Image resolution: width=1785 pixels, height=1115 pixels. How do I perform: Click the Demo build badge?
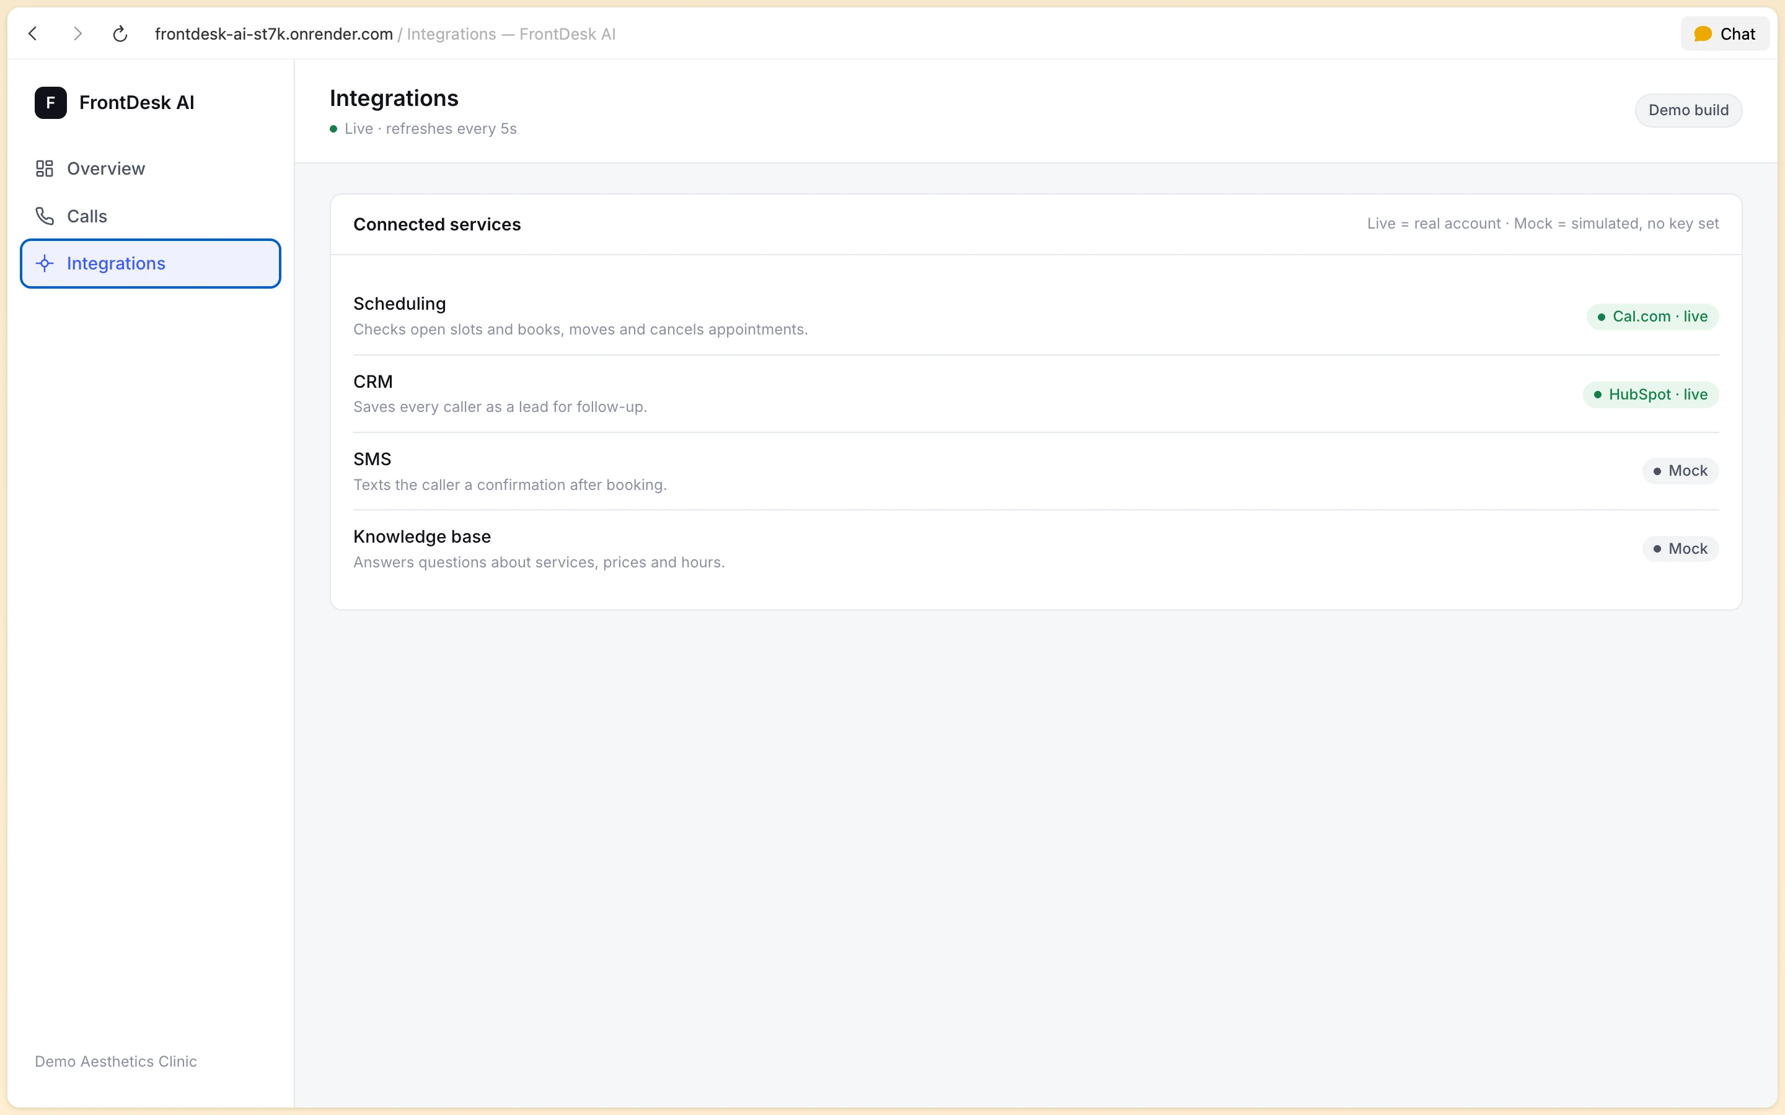1688,110
